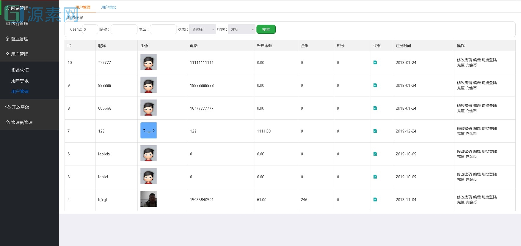Click the 营业管理 money bag icon

tap(7, 39)
